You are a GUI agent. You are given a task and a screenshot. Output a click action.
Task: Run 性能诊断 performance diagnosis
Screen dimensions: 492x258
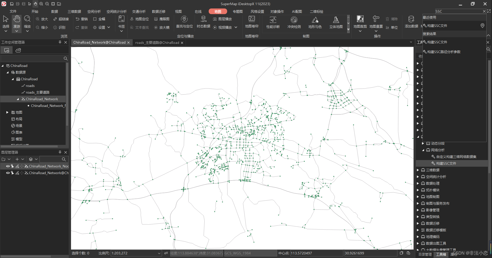click(x=273, y=22)
